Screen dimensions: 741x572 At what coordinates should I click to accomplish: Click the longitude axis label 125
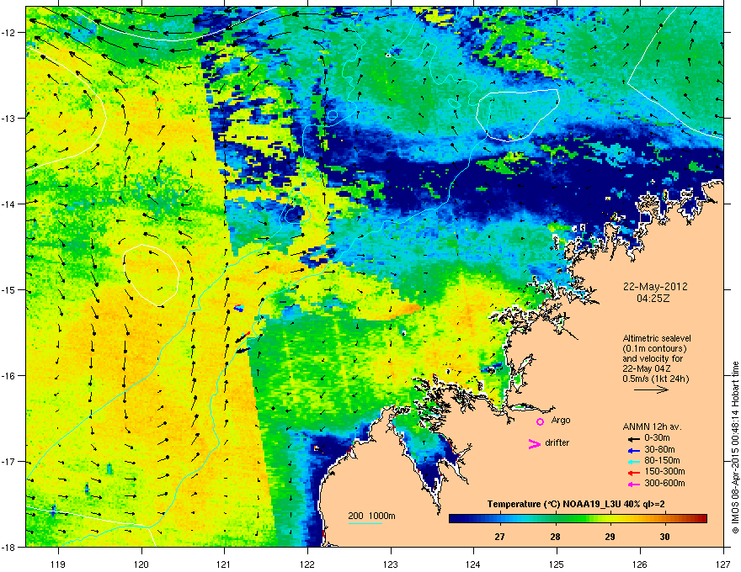tap(557, 564)
